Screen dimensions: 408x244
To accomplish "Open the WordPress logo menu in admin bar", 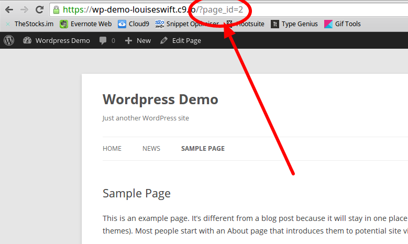I will 9,40.
